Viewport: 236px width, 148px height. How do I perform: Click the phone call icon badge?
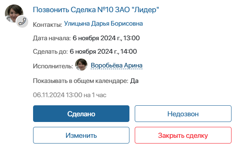22,22
